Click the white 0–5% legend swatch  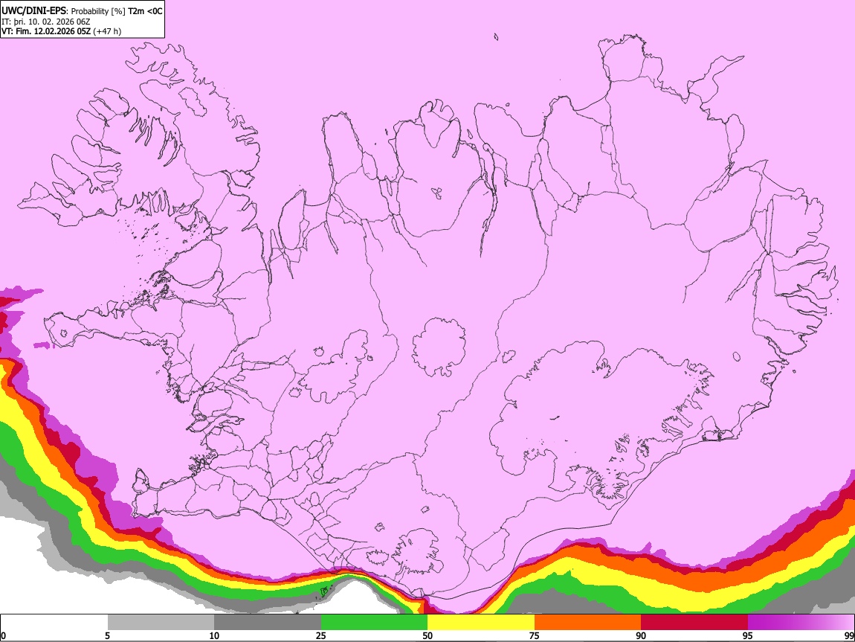pyautogui.click(x=54, y=623)
